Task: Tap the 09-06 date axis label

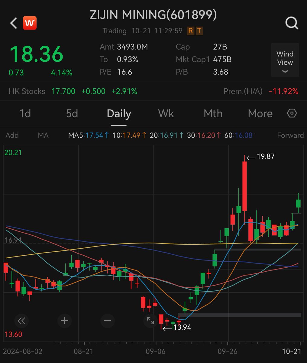Action: [156, 352]
